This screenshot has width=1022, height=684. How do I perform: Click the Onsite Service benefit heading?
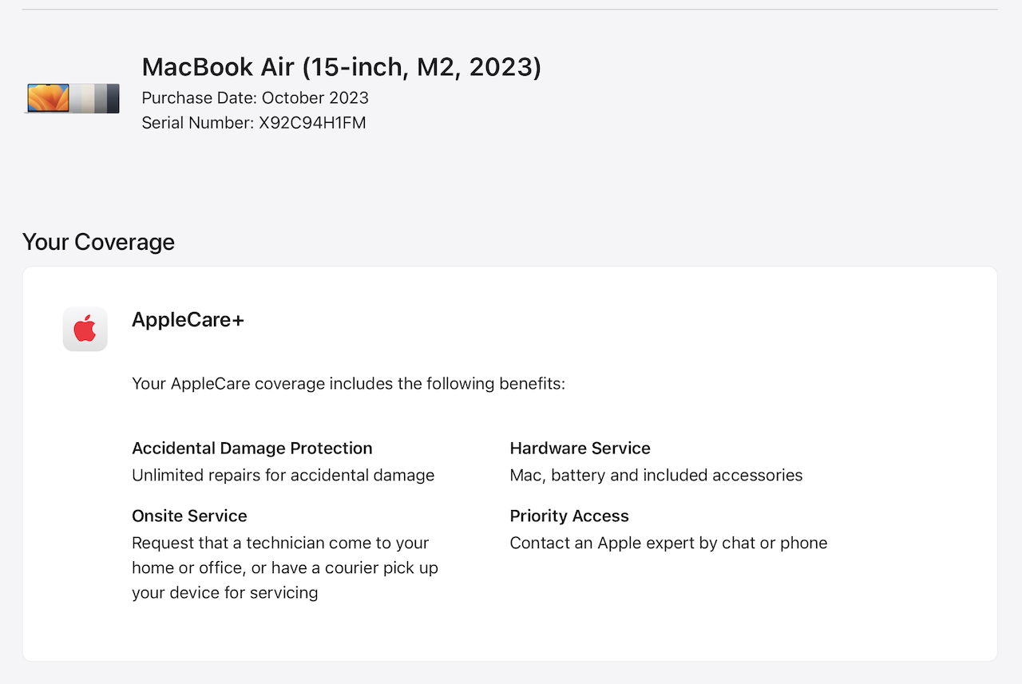[189, 516]
